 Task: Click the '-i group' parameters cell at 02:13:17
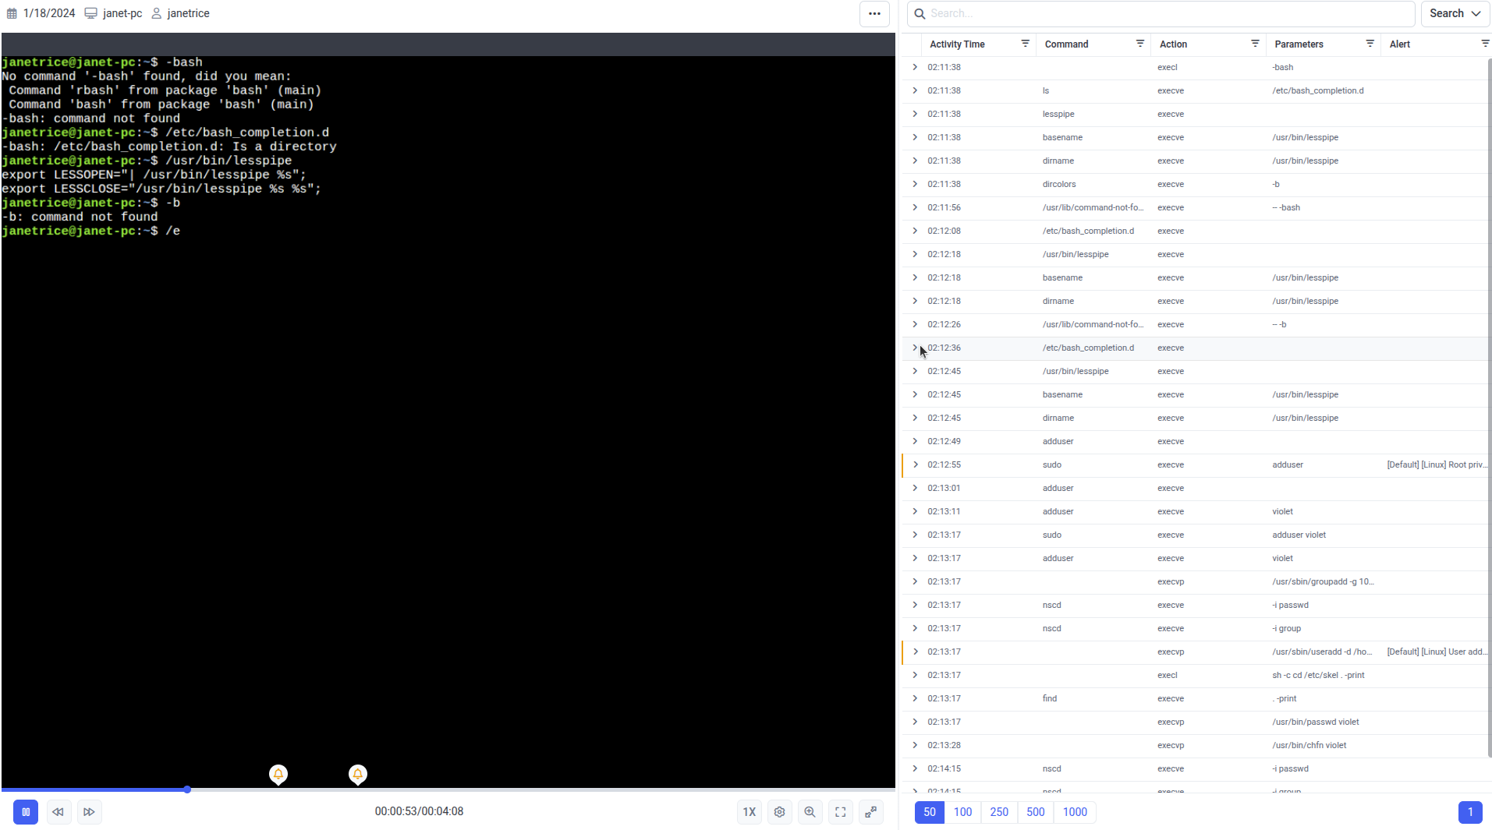1286,628
